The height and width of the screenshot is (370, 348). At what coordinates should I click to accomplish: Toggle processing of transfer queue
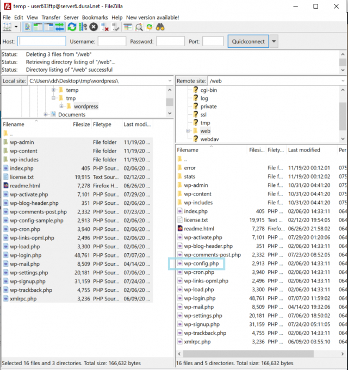click(83, 27)
